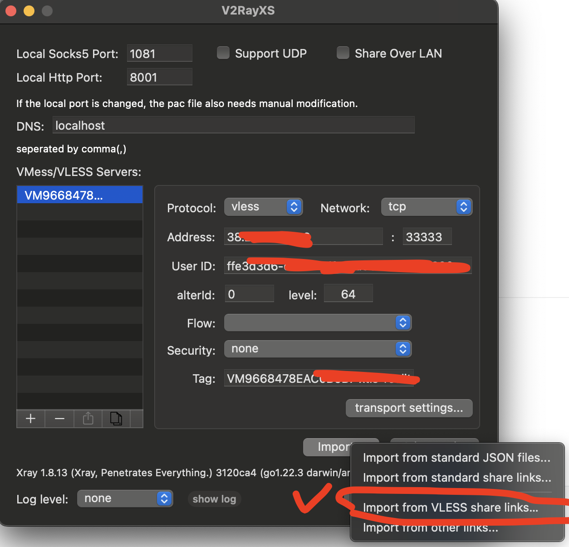569x547 pixels.
Task: Edit the alterId field
Action: 250,293
